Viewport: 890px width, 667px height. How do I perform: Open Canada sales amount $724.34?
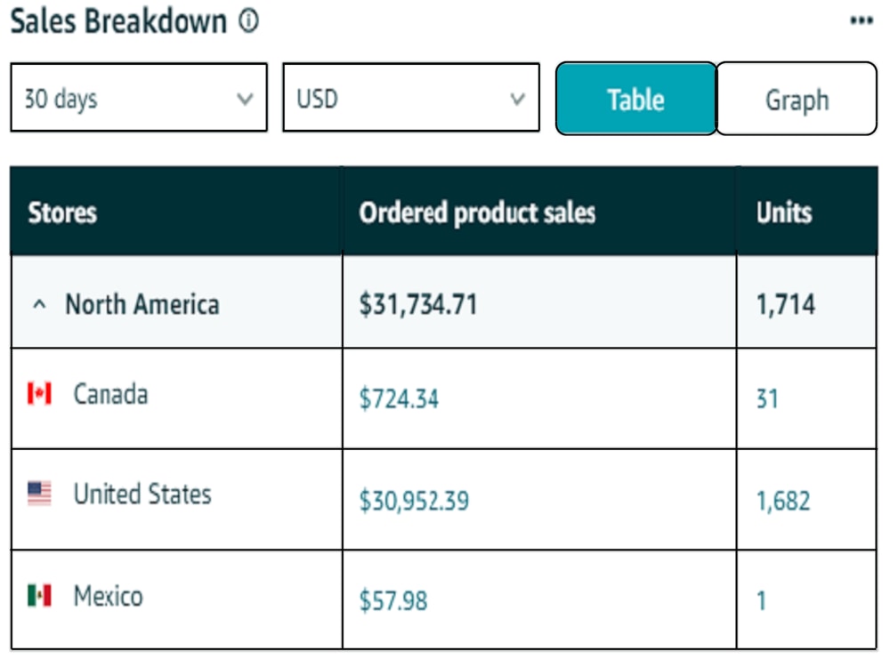point(399,398)
